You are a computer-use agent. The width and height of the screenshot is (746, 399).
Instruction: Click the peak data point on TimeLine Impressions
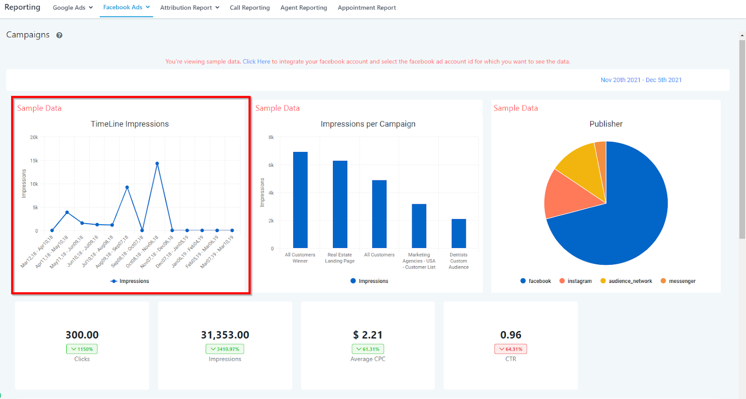[x=157, y=164]
